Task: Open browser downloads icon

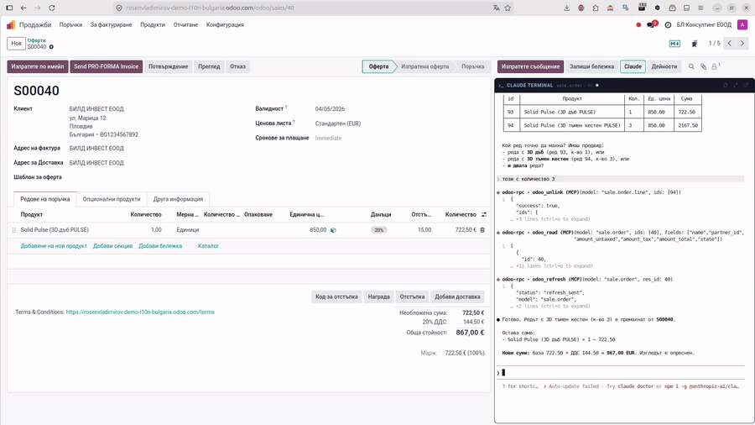Action: tap(567, 8)
